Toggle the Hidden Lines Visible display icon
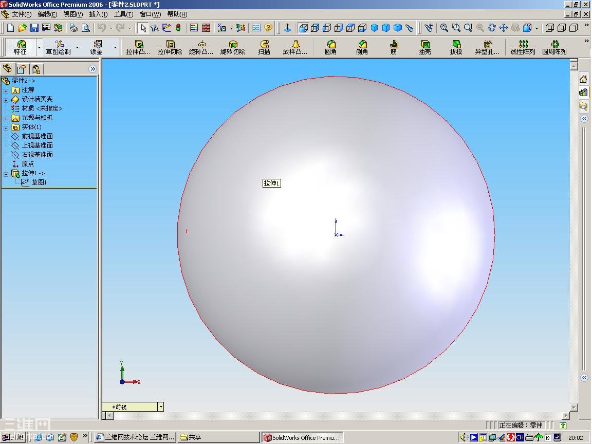 (562, 28)
